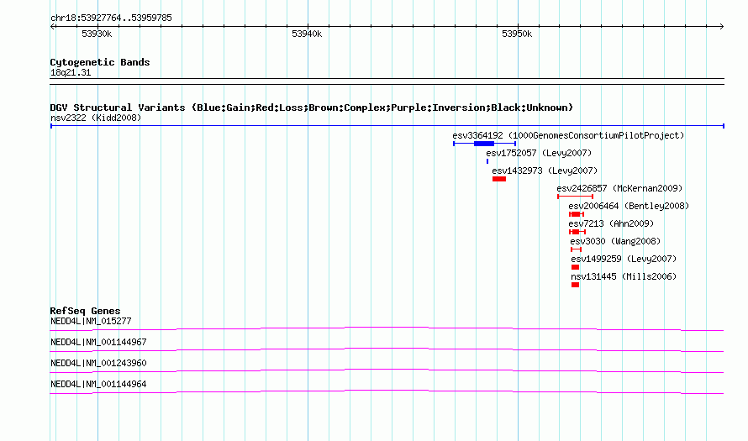Click the esv2006464 red loss glyph

577,214
